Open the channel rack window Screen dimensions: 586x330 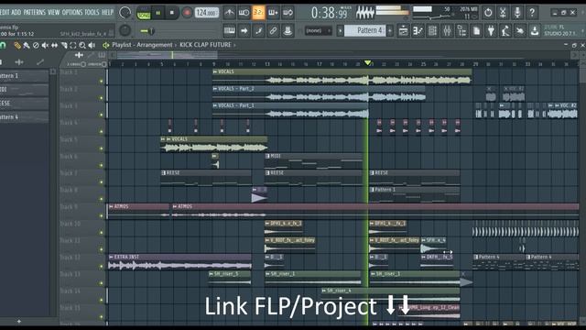coord(433,30)
